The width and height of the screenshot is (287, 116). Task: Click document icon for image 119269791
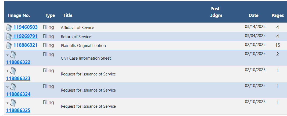point(9,37)
